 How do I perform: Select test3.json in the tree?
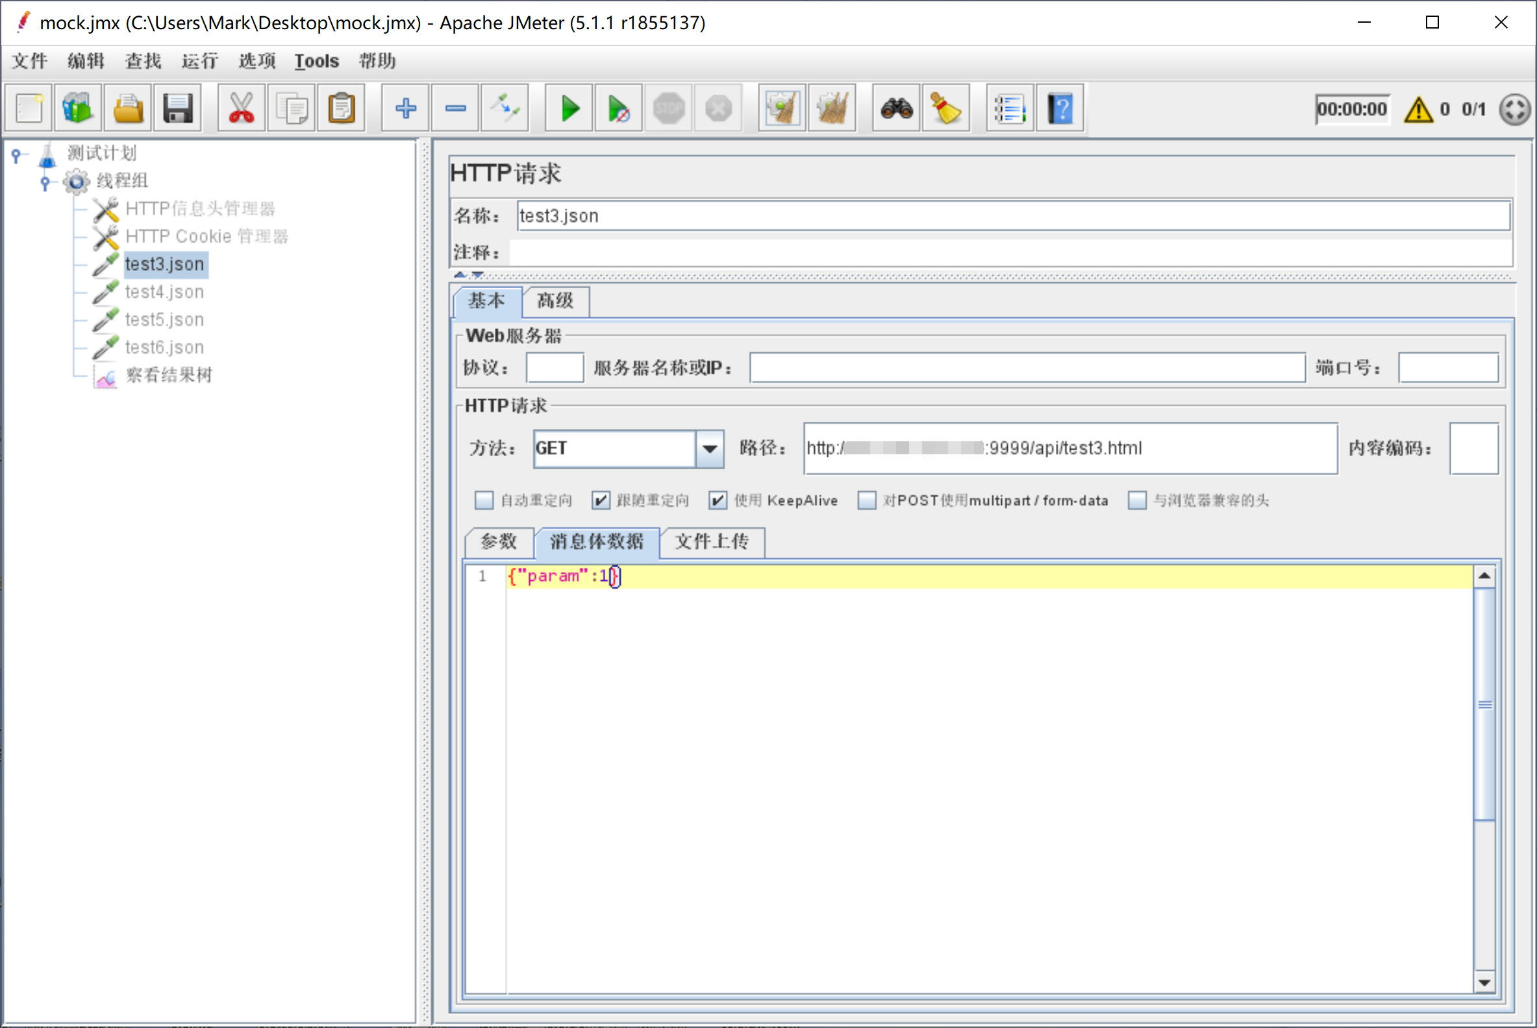point(166,264)
